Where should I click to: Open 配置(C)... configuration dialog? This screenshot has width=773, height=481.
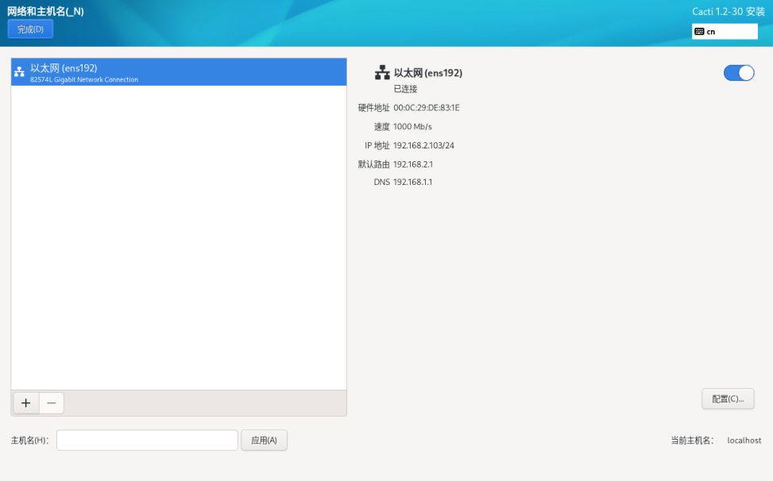tap(728, 398)
